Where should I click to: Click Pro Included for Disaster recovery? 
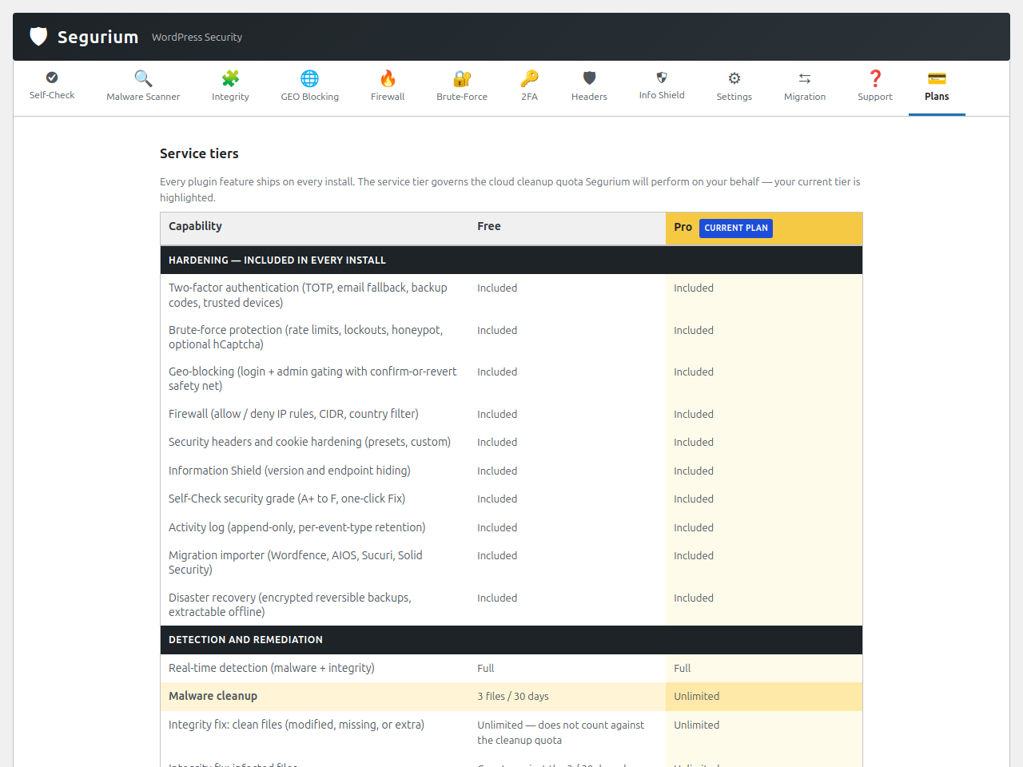pos(694,598)
